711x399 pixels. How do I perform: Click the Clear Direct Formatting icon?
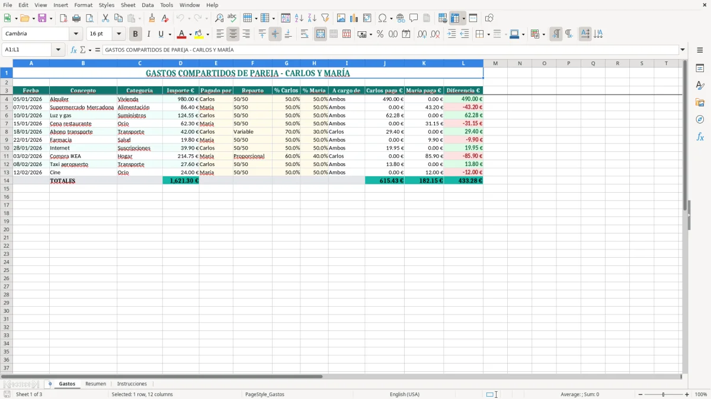click(x=165, y=18)
